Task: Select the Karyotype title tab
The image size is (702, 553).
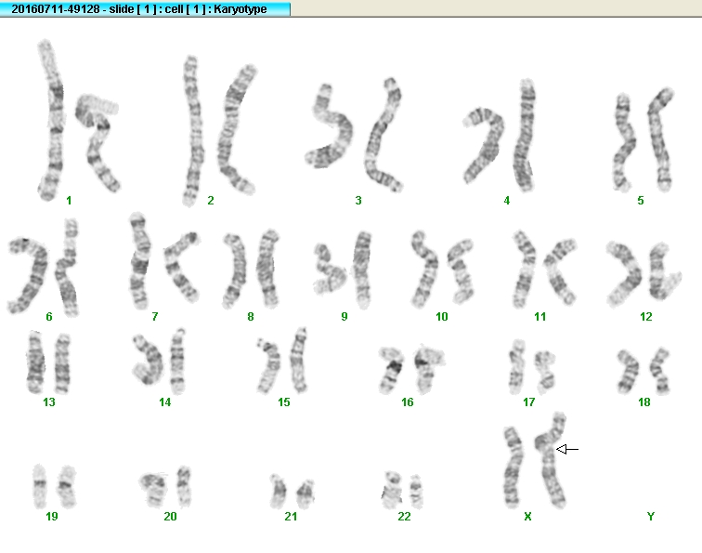Action: (x=145, y=9)
